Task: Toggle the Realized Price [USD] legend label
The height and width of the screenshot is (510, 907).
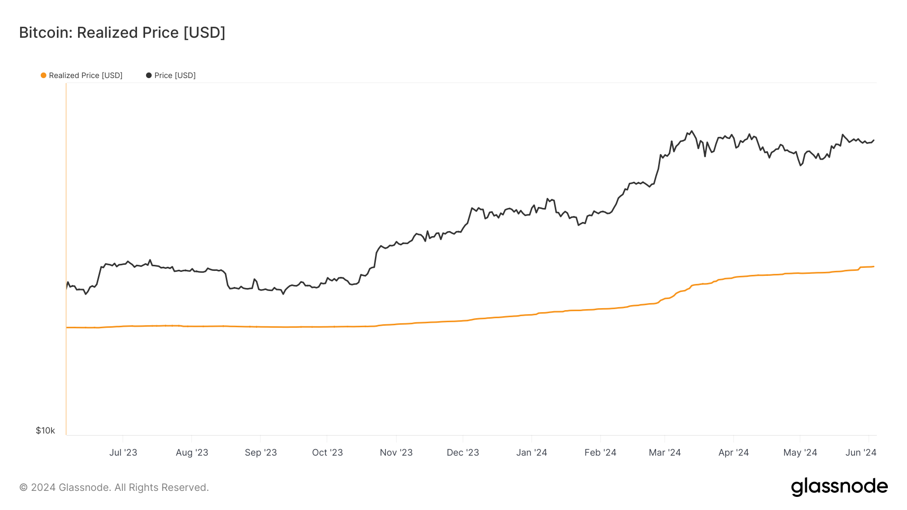Action: click(86, 76)
